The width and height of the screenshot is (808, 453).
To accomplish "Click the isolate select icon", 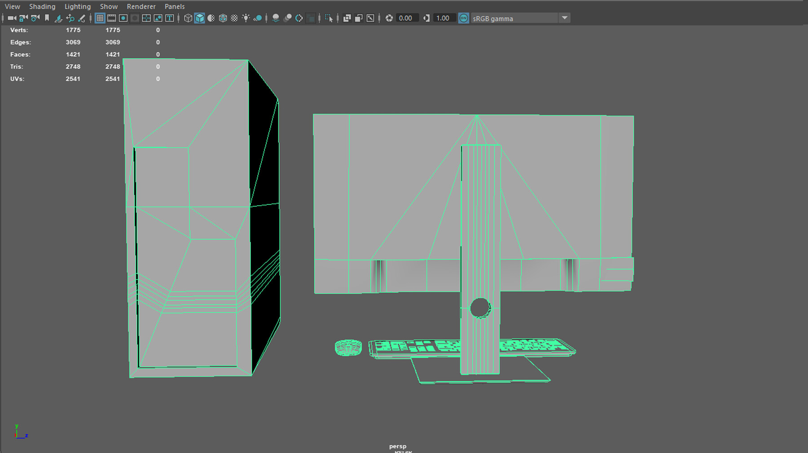I will (x=330, y=18).
